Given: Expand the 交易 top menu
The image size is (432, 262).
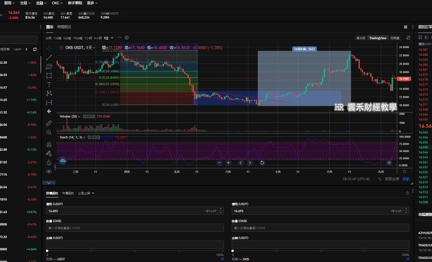Looking at the screenshot, I should click(25, 3).
